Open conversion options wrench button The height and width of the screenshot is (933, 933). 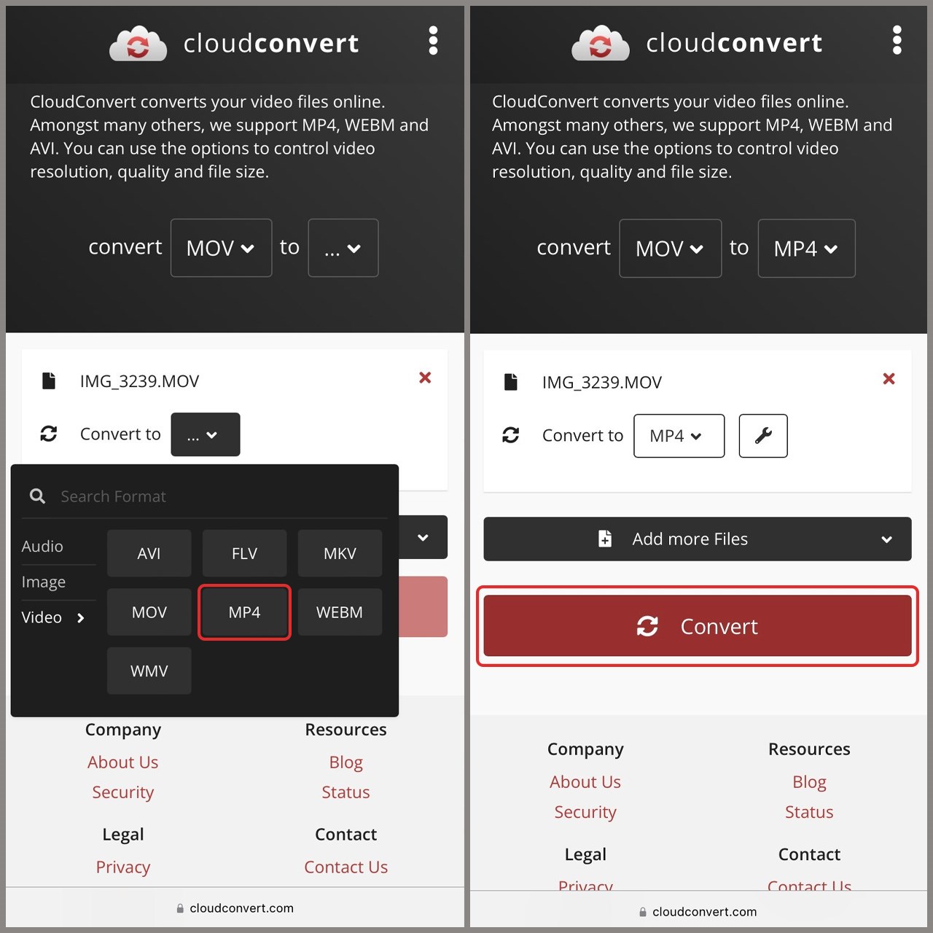point(763,436)
